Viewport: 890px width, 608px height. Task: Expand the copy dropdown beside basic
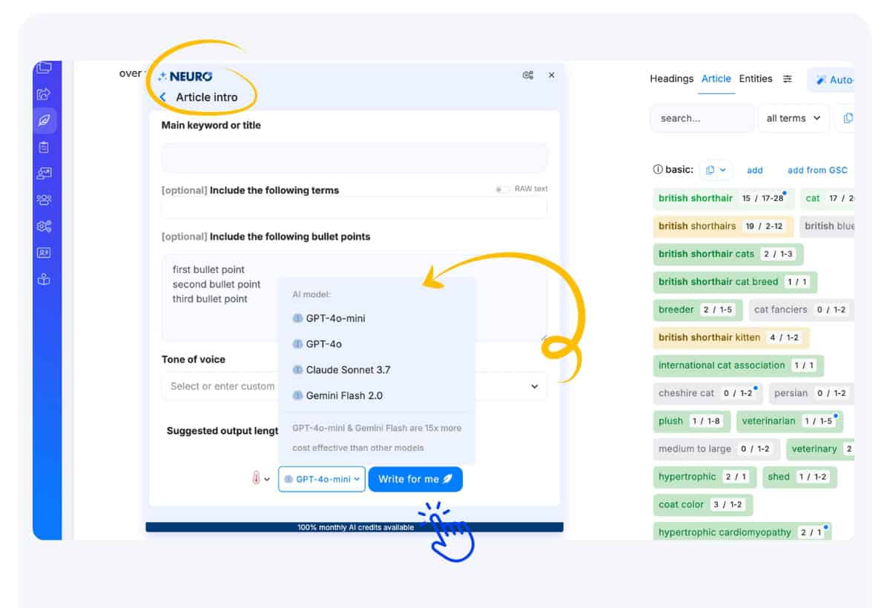coord(716,170)
